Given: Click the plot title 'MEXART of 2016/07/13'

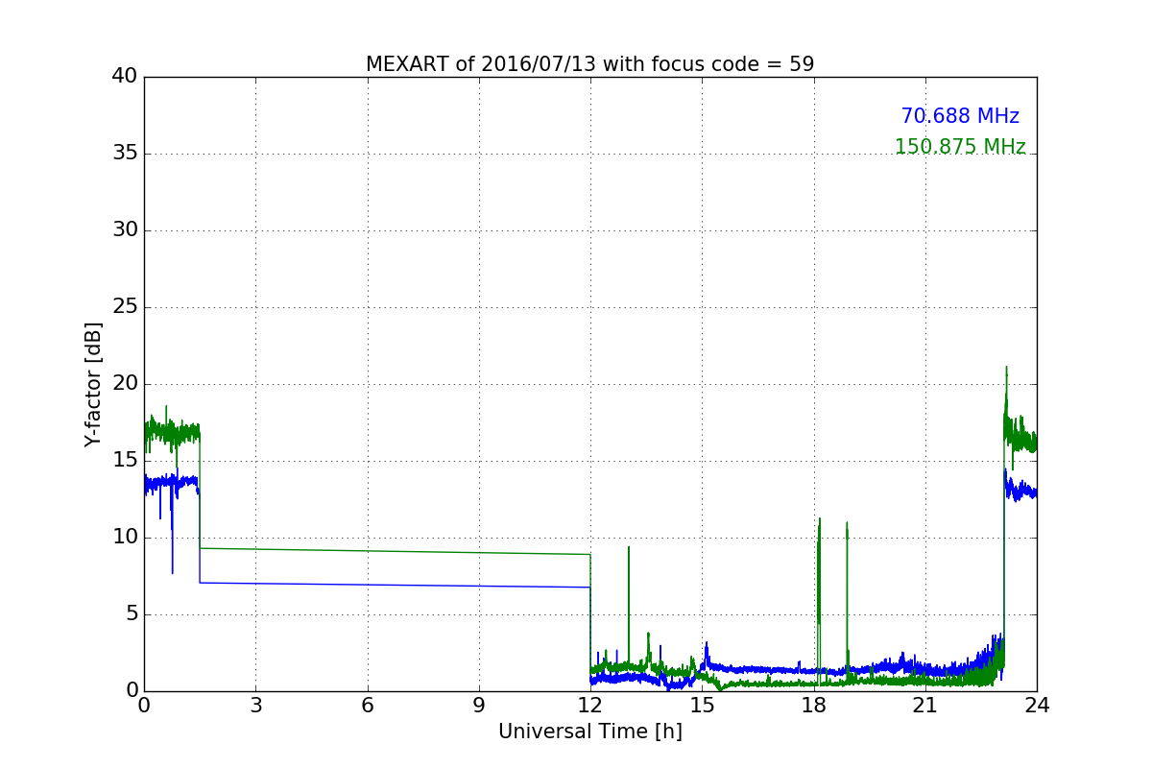Looking at the screenshot, I should click(589, 64).
